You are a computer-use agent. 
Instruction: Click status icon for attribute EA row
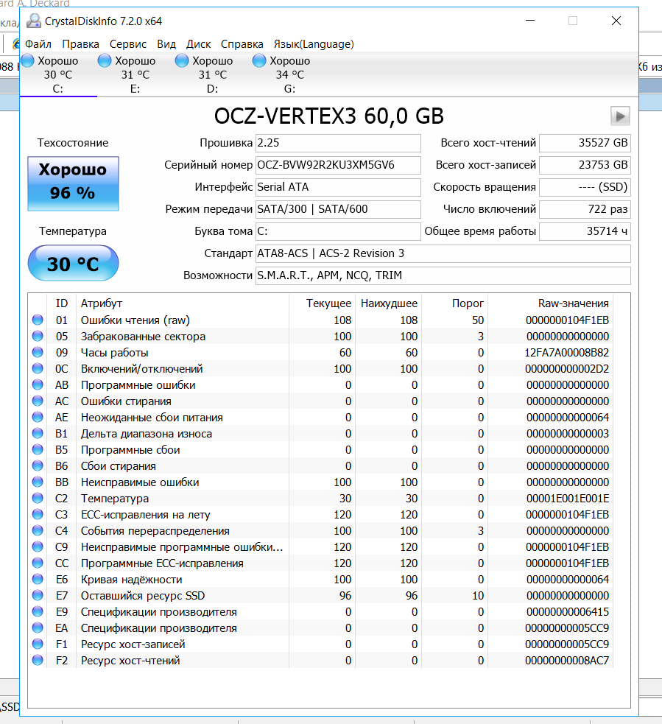(x=38, y=628)
